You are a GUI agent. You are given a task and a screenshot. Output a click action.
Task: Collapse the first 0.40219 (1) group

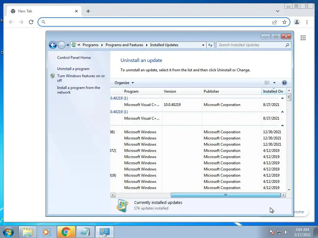click(x=282, y=98)
